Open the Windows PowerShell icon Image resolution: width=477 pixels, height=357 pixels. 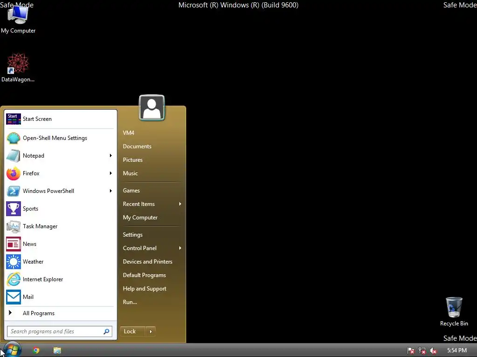point(14,191)
